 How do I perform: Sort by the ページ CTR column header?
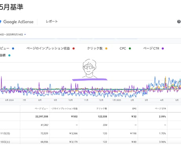[161, 109]
